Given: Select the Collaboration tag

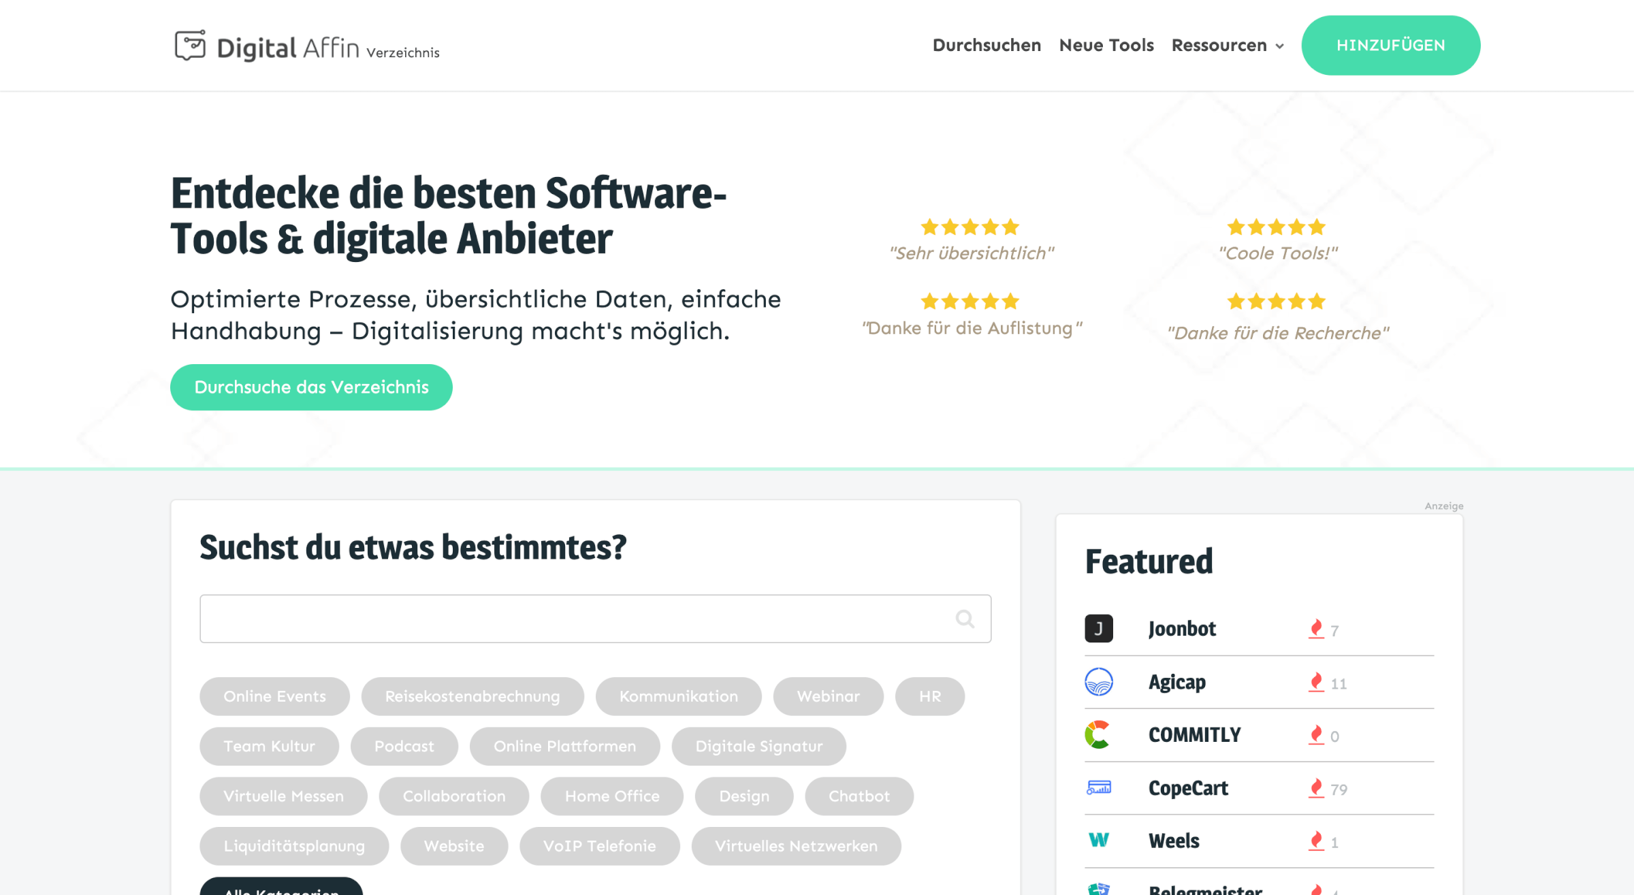Looking at the screenshot, I should (454, 796).
